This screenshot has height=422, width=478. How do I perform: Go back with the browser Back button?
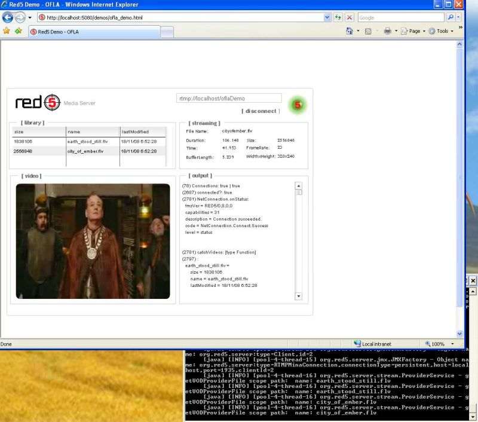pyautogui.click(x=8, y=18)
